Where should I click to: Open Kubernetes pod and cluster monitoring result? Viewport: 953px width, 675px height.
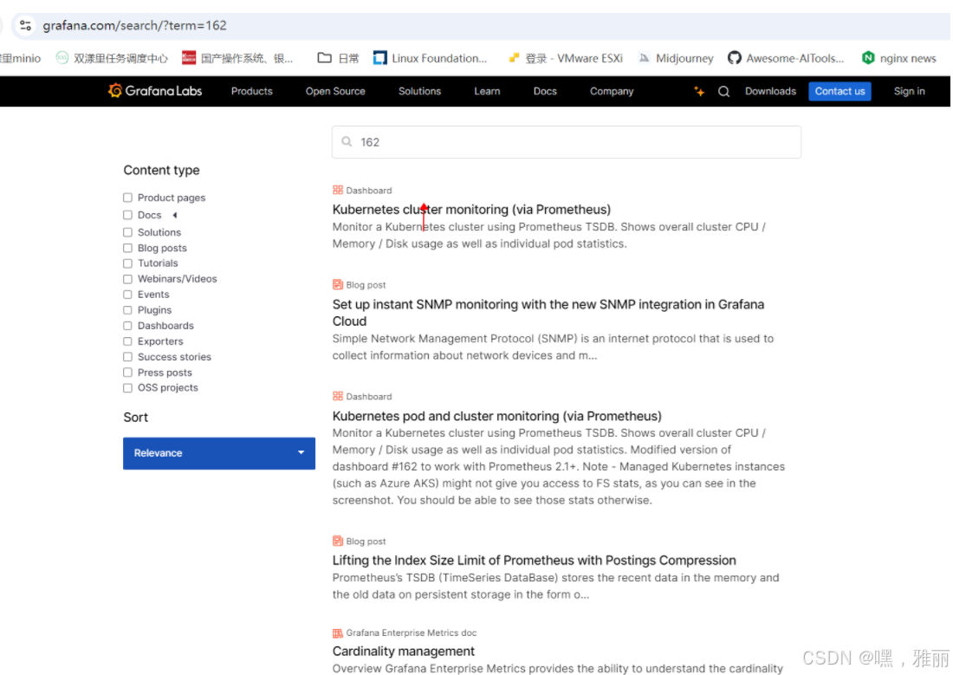(x=497, y=417)
